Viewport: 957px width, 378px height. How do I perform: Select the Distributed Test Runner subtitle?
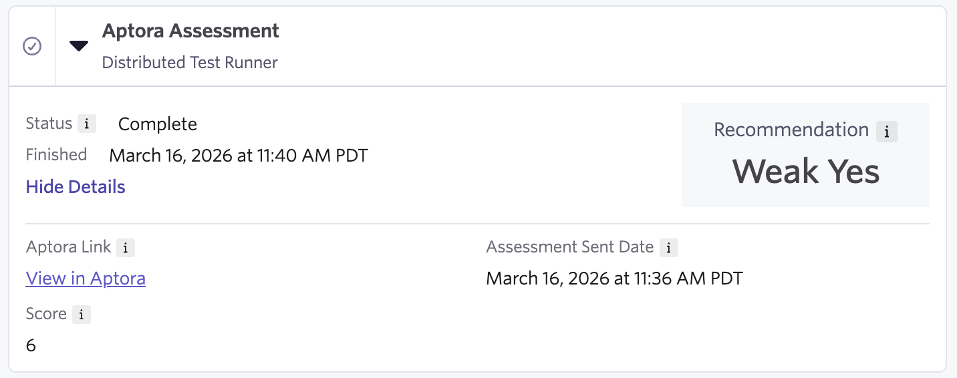tap(190, 63)
